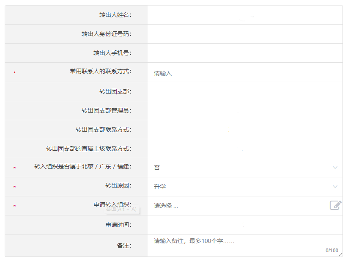Select the 0/100 character counter
This screenshot has width=348, height=262.
point(332,251)
